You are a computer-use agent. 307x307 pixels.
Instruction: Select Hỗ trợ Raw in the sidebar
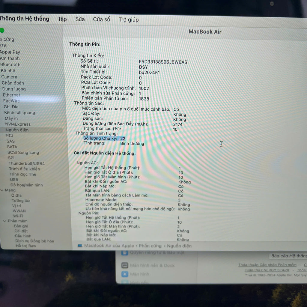coord(26,246)
